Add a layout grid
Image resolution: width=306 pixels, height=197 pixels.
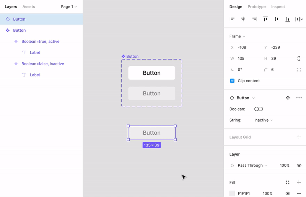[299, 137]
